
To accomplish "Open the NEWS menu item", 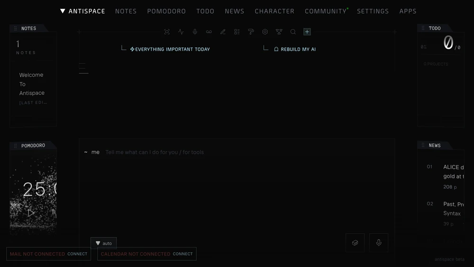I will [x=235, y=11].
